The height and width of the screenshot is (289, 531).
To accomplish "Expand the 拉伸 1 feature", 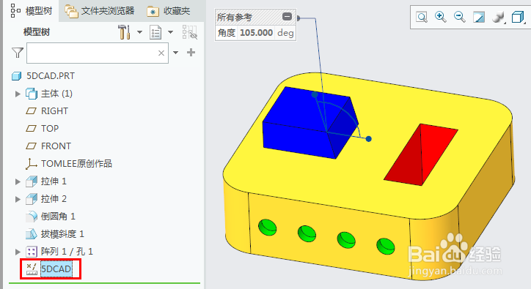I will coord(18,181).
